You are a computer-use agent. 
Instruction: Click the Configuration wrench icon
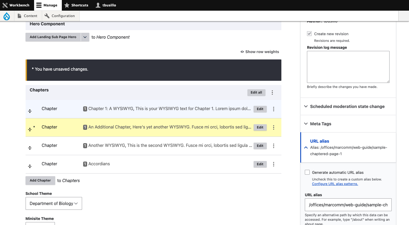[x=47, y=16]
